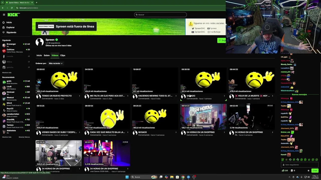Pick the first green emote in chat emote row
This screenshot has height=180, width=321.
pyautogui.click(x=283, y=159)
